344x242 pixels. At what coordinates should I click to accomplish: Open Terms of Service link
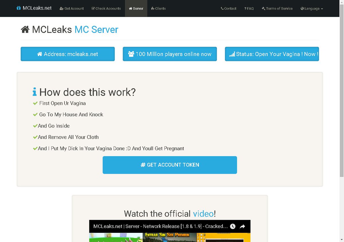click(x=277, y=8)
